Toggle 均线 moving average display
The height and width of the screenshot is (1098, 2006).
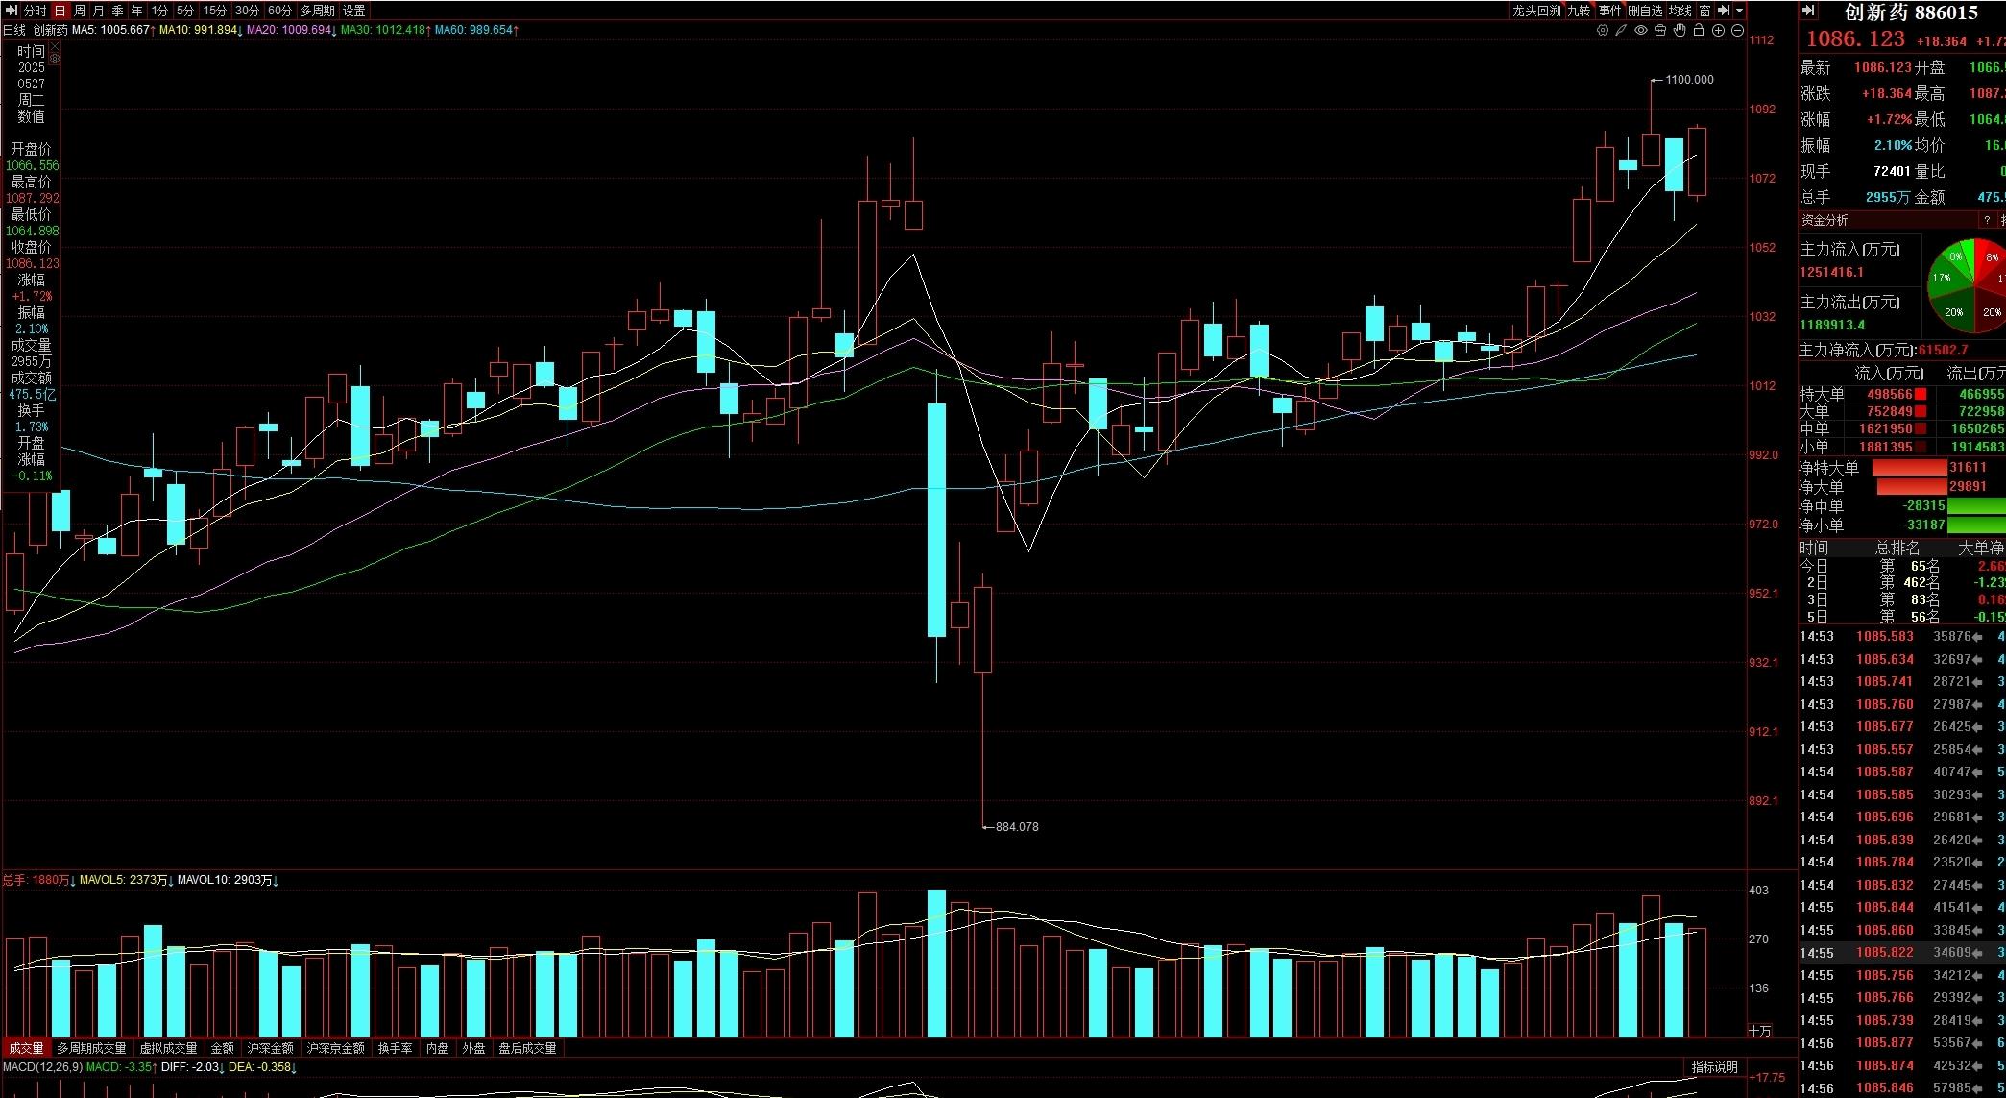(1680, 11)
